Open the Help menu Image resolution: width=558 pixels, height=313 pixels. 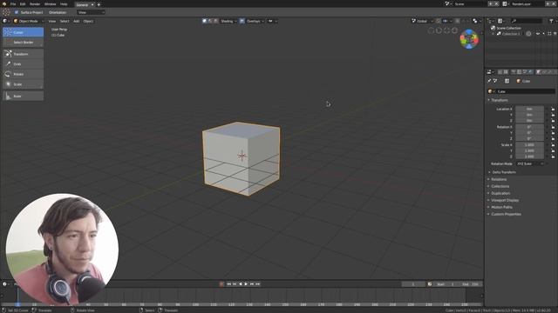point(64,4)
